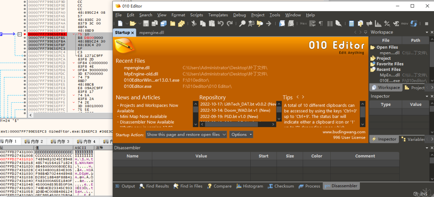Toggle the word wrap lines icon
The width and height of the screenshot is (434, 197).
312,23
